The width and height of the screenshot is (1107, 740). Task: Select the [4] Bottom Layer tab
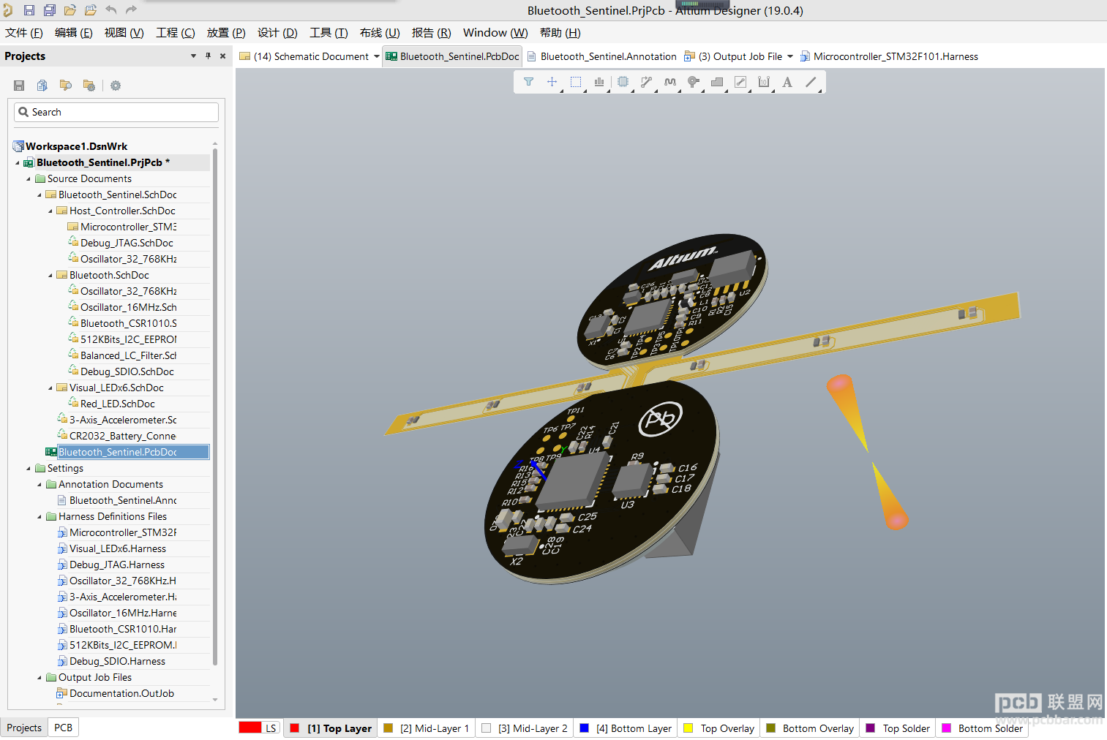point(626,728)
